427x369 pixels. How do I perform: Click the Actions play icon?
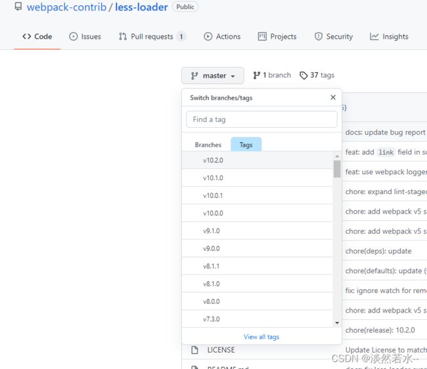coord(208,37)
